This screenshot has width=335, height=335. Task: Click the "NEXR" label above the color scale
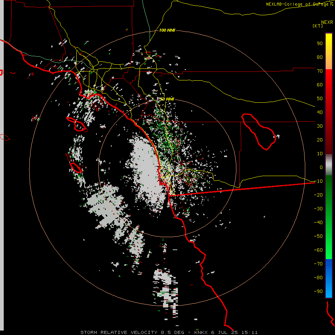327,22
